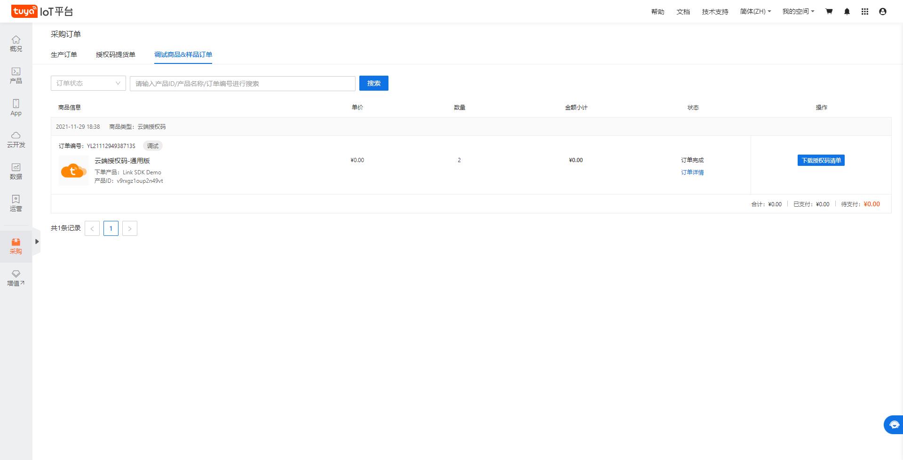Select page 1 in pagination
The width and height of the screenshot is (903, 460).
click(111, 228)
